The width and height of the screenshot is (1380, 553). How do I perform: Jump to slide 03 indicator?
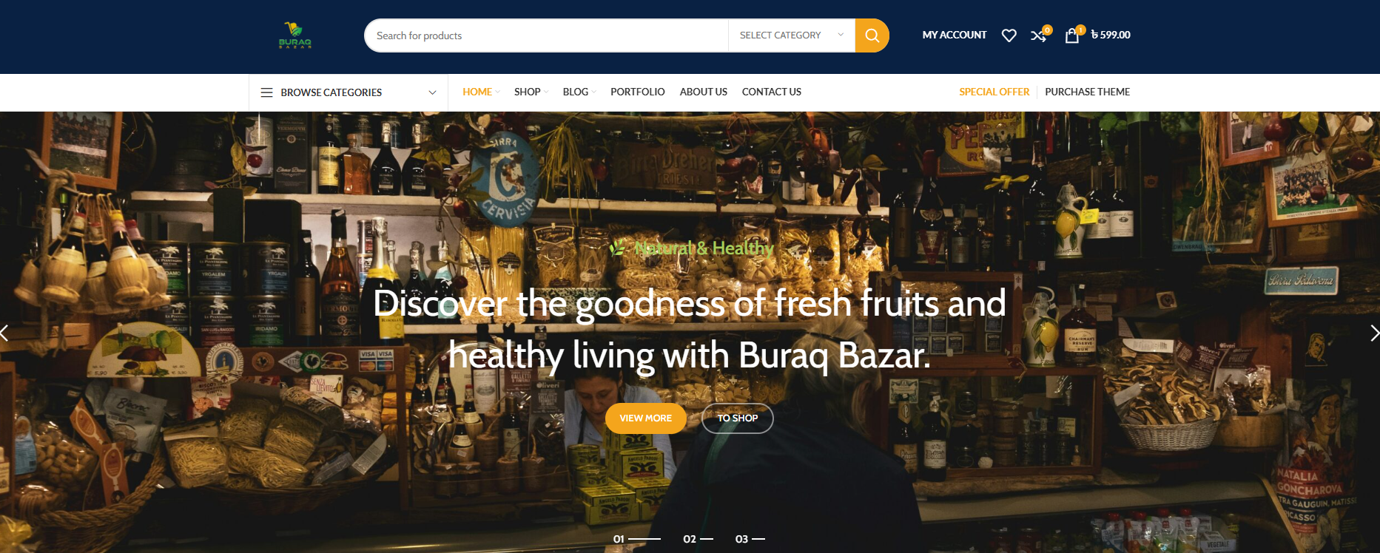(x=750, y=539)
